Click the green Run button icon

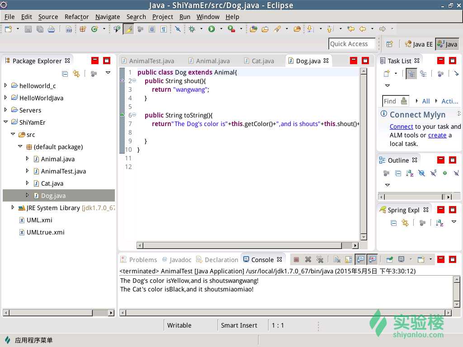[x=212, y=29]
